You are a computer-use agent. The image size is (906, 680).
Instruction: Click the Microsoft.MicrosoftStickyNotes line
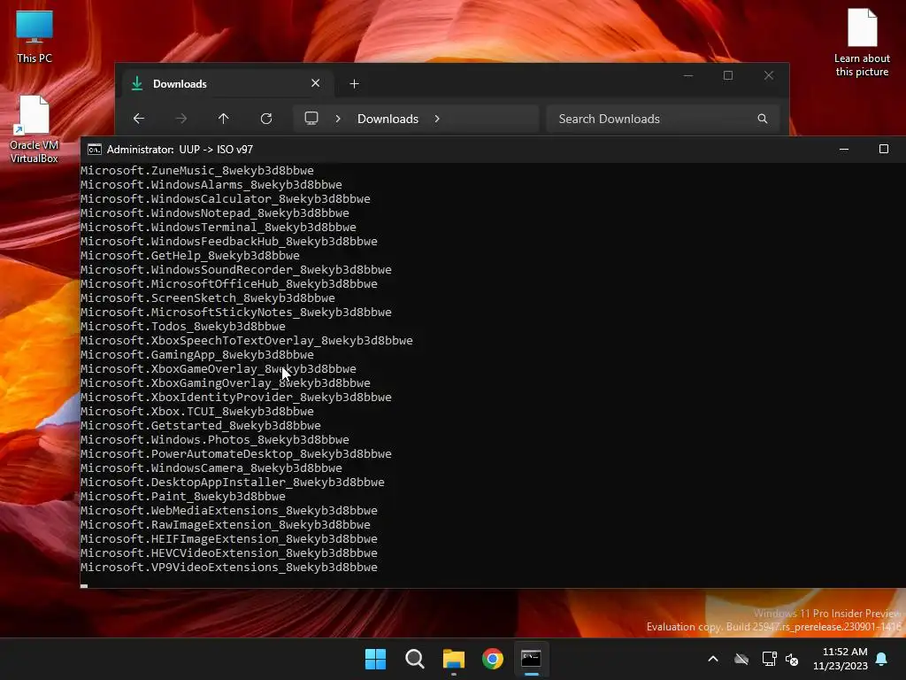coord(235,313)
